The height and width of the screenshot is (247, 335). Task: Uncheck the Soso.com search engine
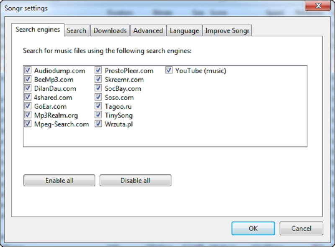(x=98, y=97)
